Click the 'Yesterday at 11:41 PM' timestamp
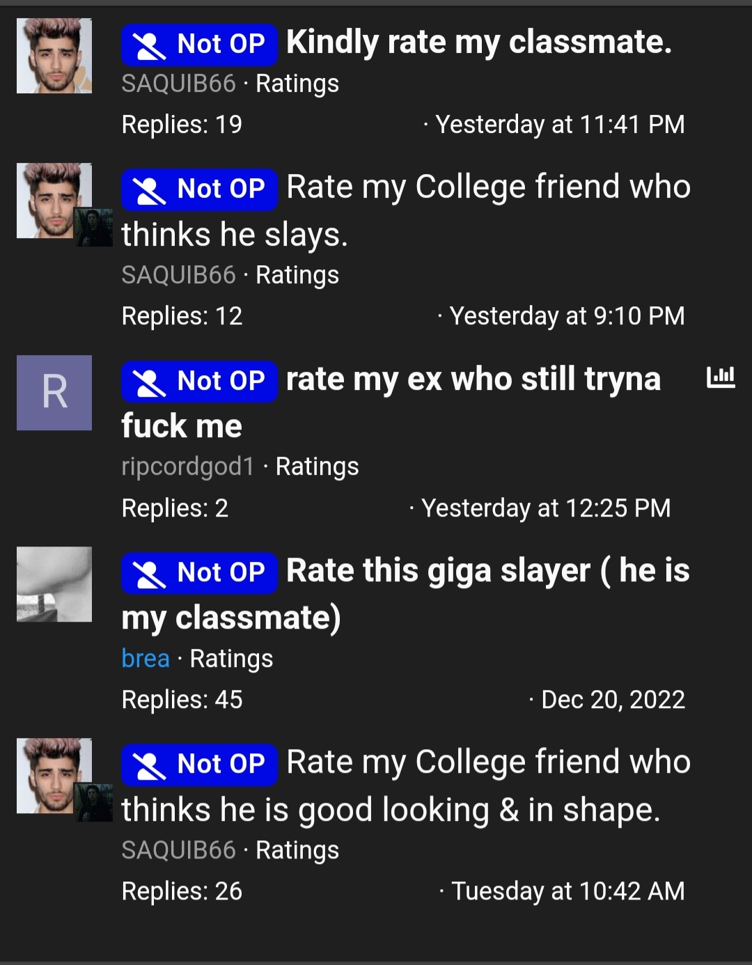The width and height of the screenshot is (752, 965). [560, 125]
